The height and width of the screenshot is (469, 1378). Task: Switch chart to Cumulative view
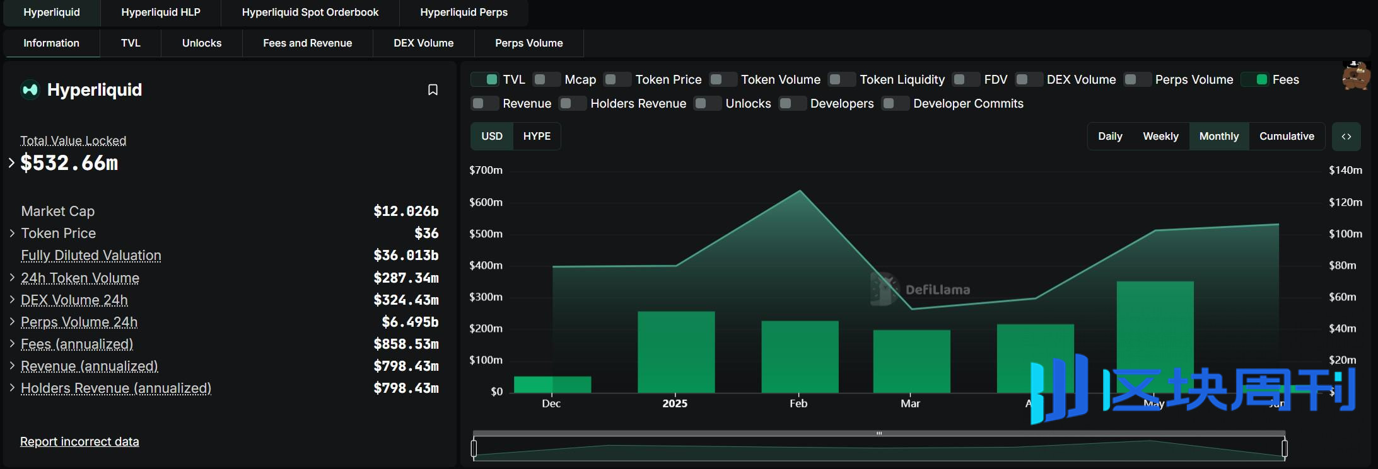click(x=1287, y=137)
